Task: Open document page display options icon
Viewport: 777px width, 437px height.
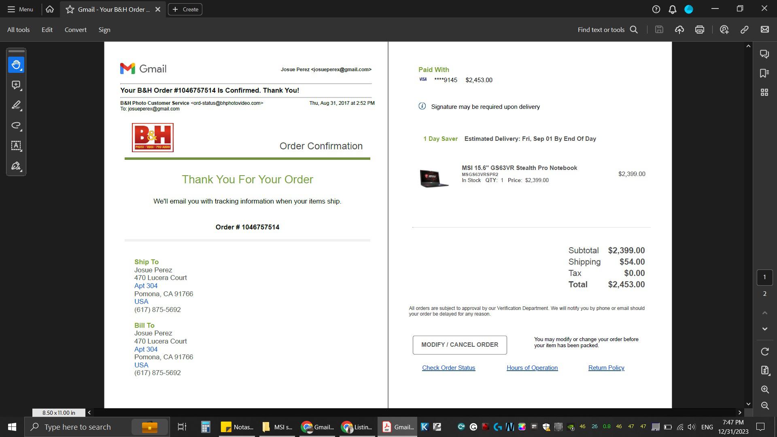Action: [765, 370]
